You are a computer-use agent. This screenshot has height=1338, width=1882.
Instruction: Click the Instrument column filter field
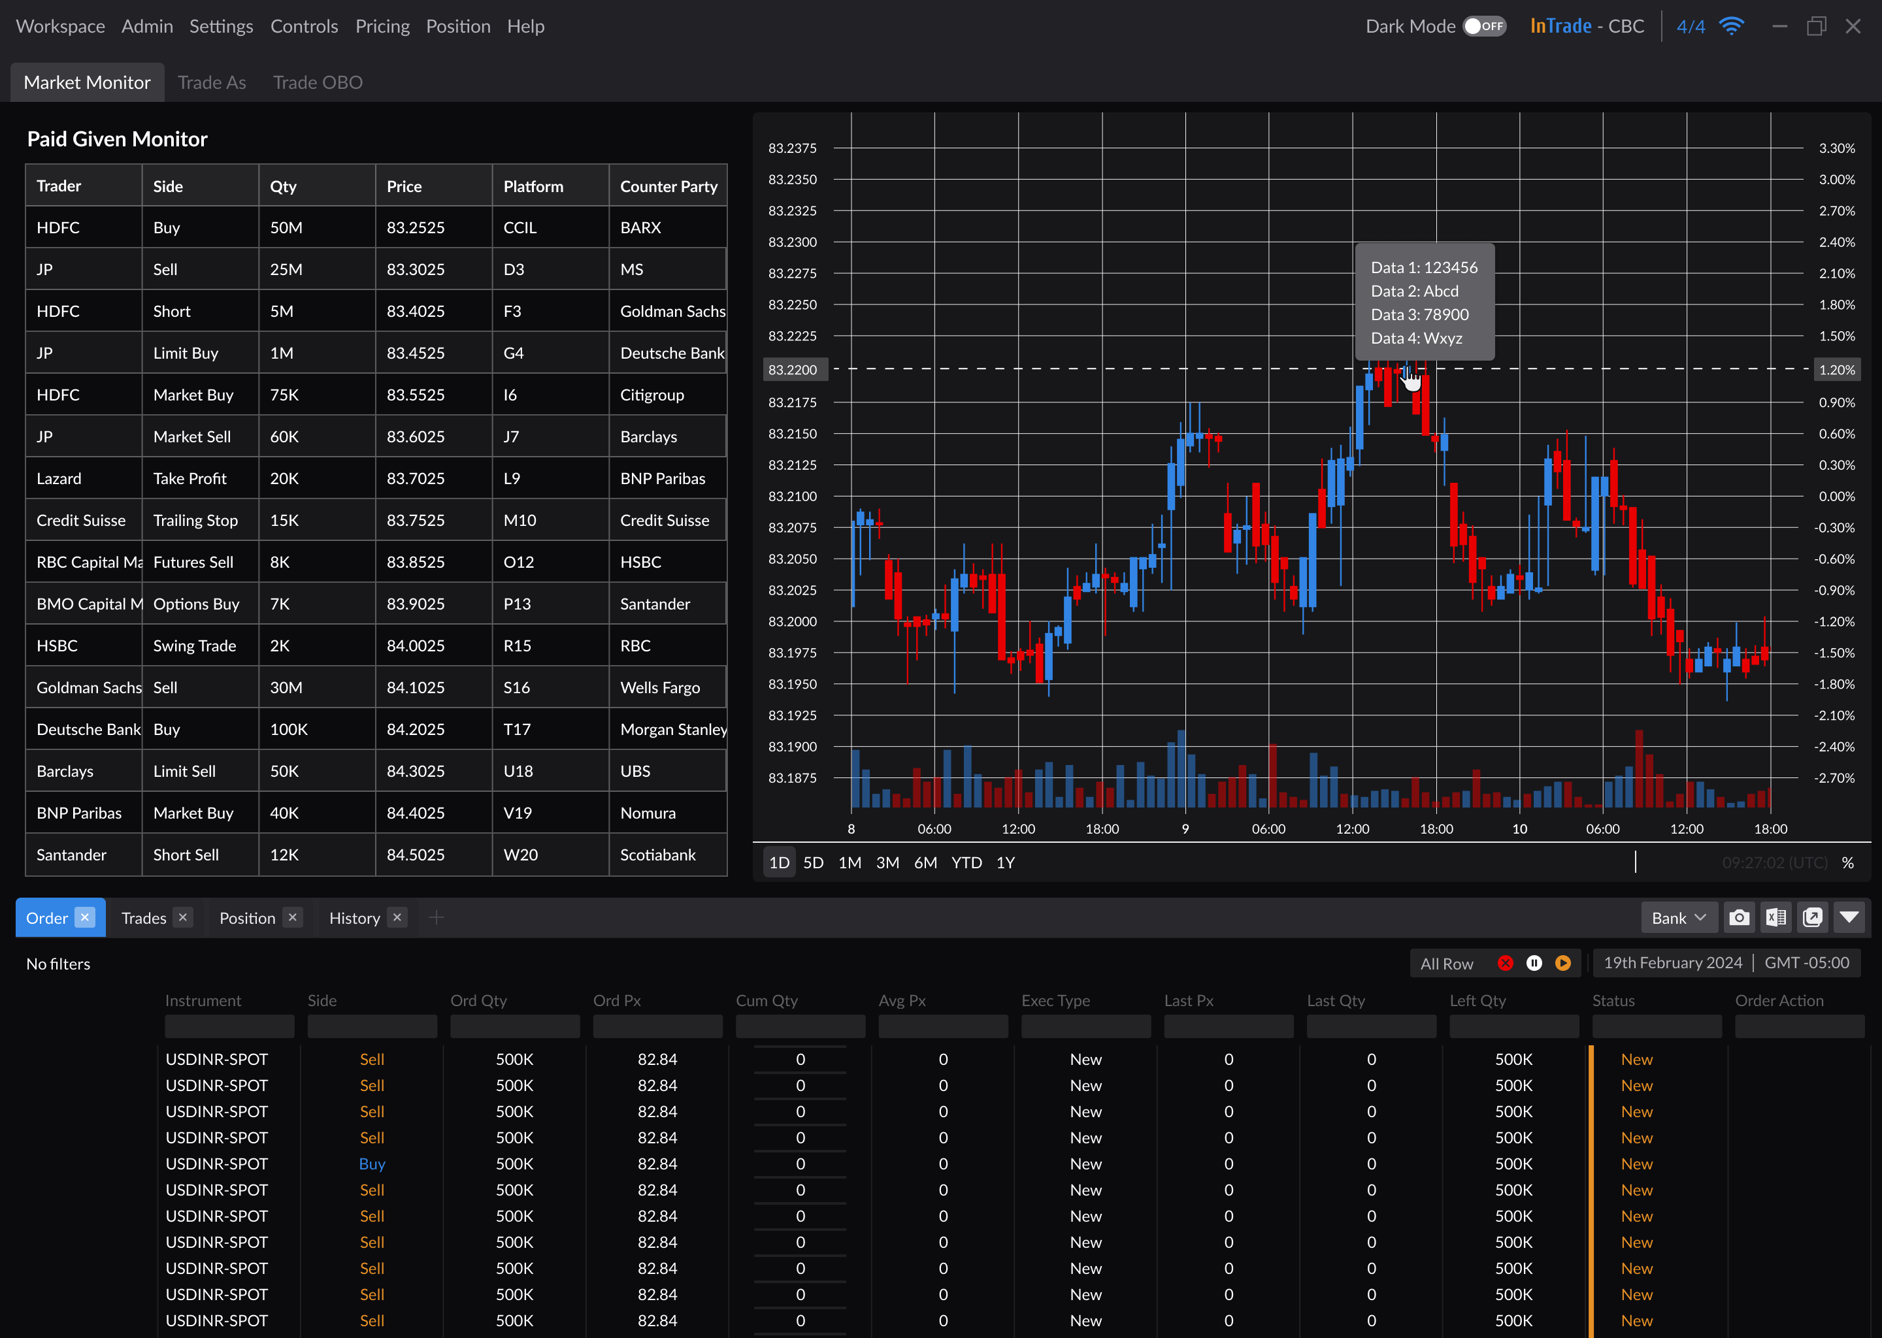tap(229, 1026)
